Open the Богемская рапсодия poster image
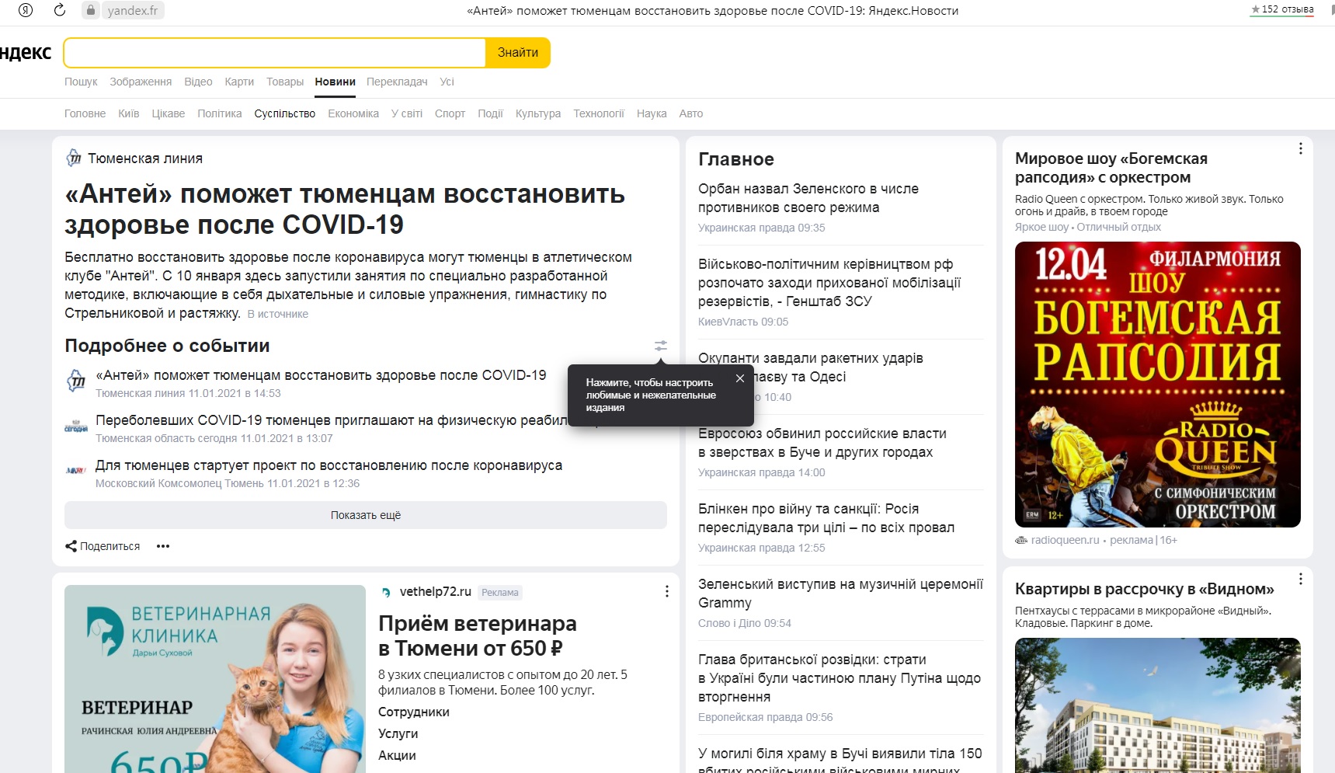Screen dimensions: 1335x773 point(1157,385)
